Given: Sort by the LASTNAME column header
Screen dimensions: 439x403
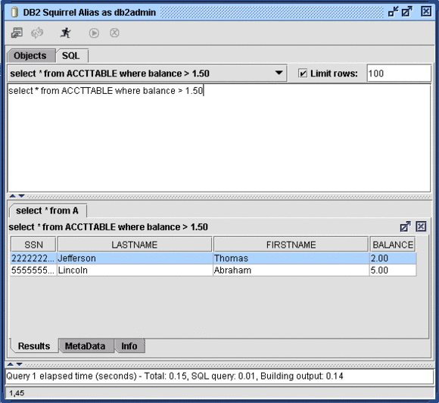Looking at the screenshot, I should click(x=135, y=245).
